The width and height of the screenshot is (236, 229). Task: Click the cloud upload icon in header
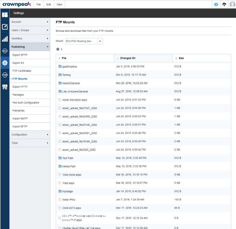(224, 4)
